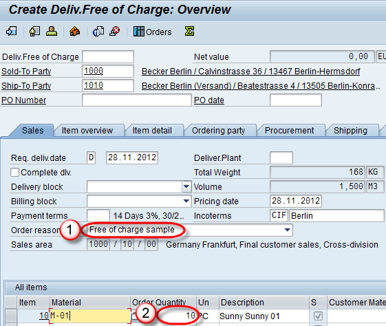
Task: Open header details via the person-document icon
Action: point(34,32)
